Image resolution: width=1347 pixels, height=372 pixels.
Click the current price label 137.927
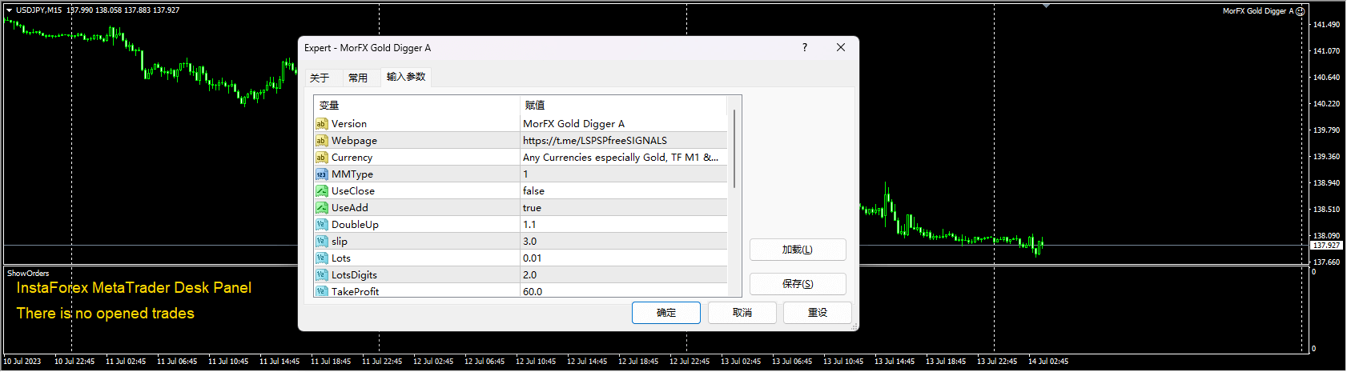coord(1326,246)
